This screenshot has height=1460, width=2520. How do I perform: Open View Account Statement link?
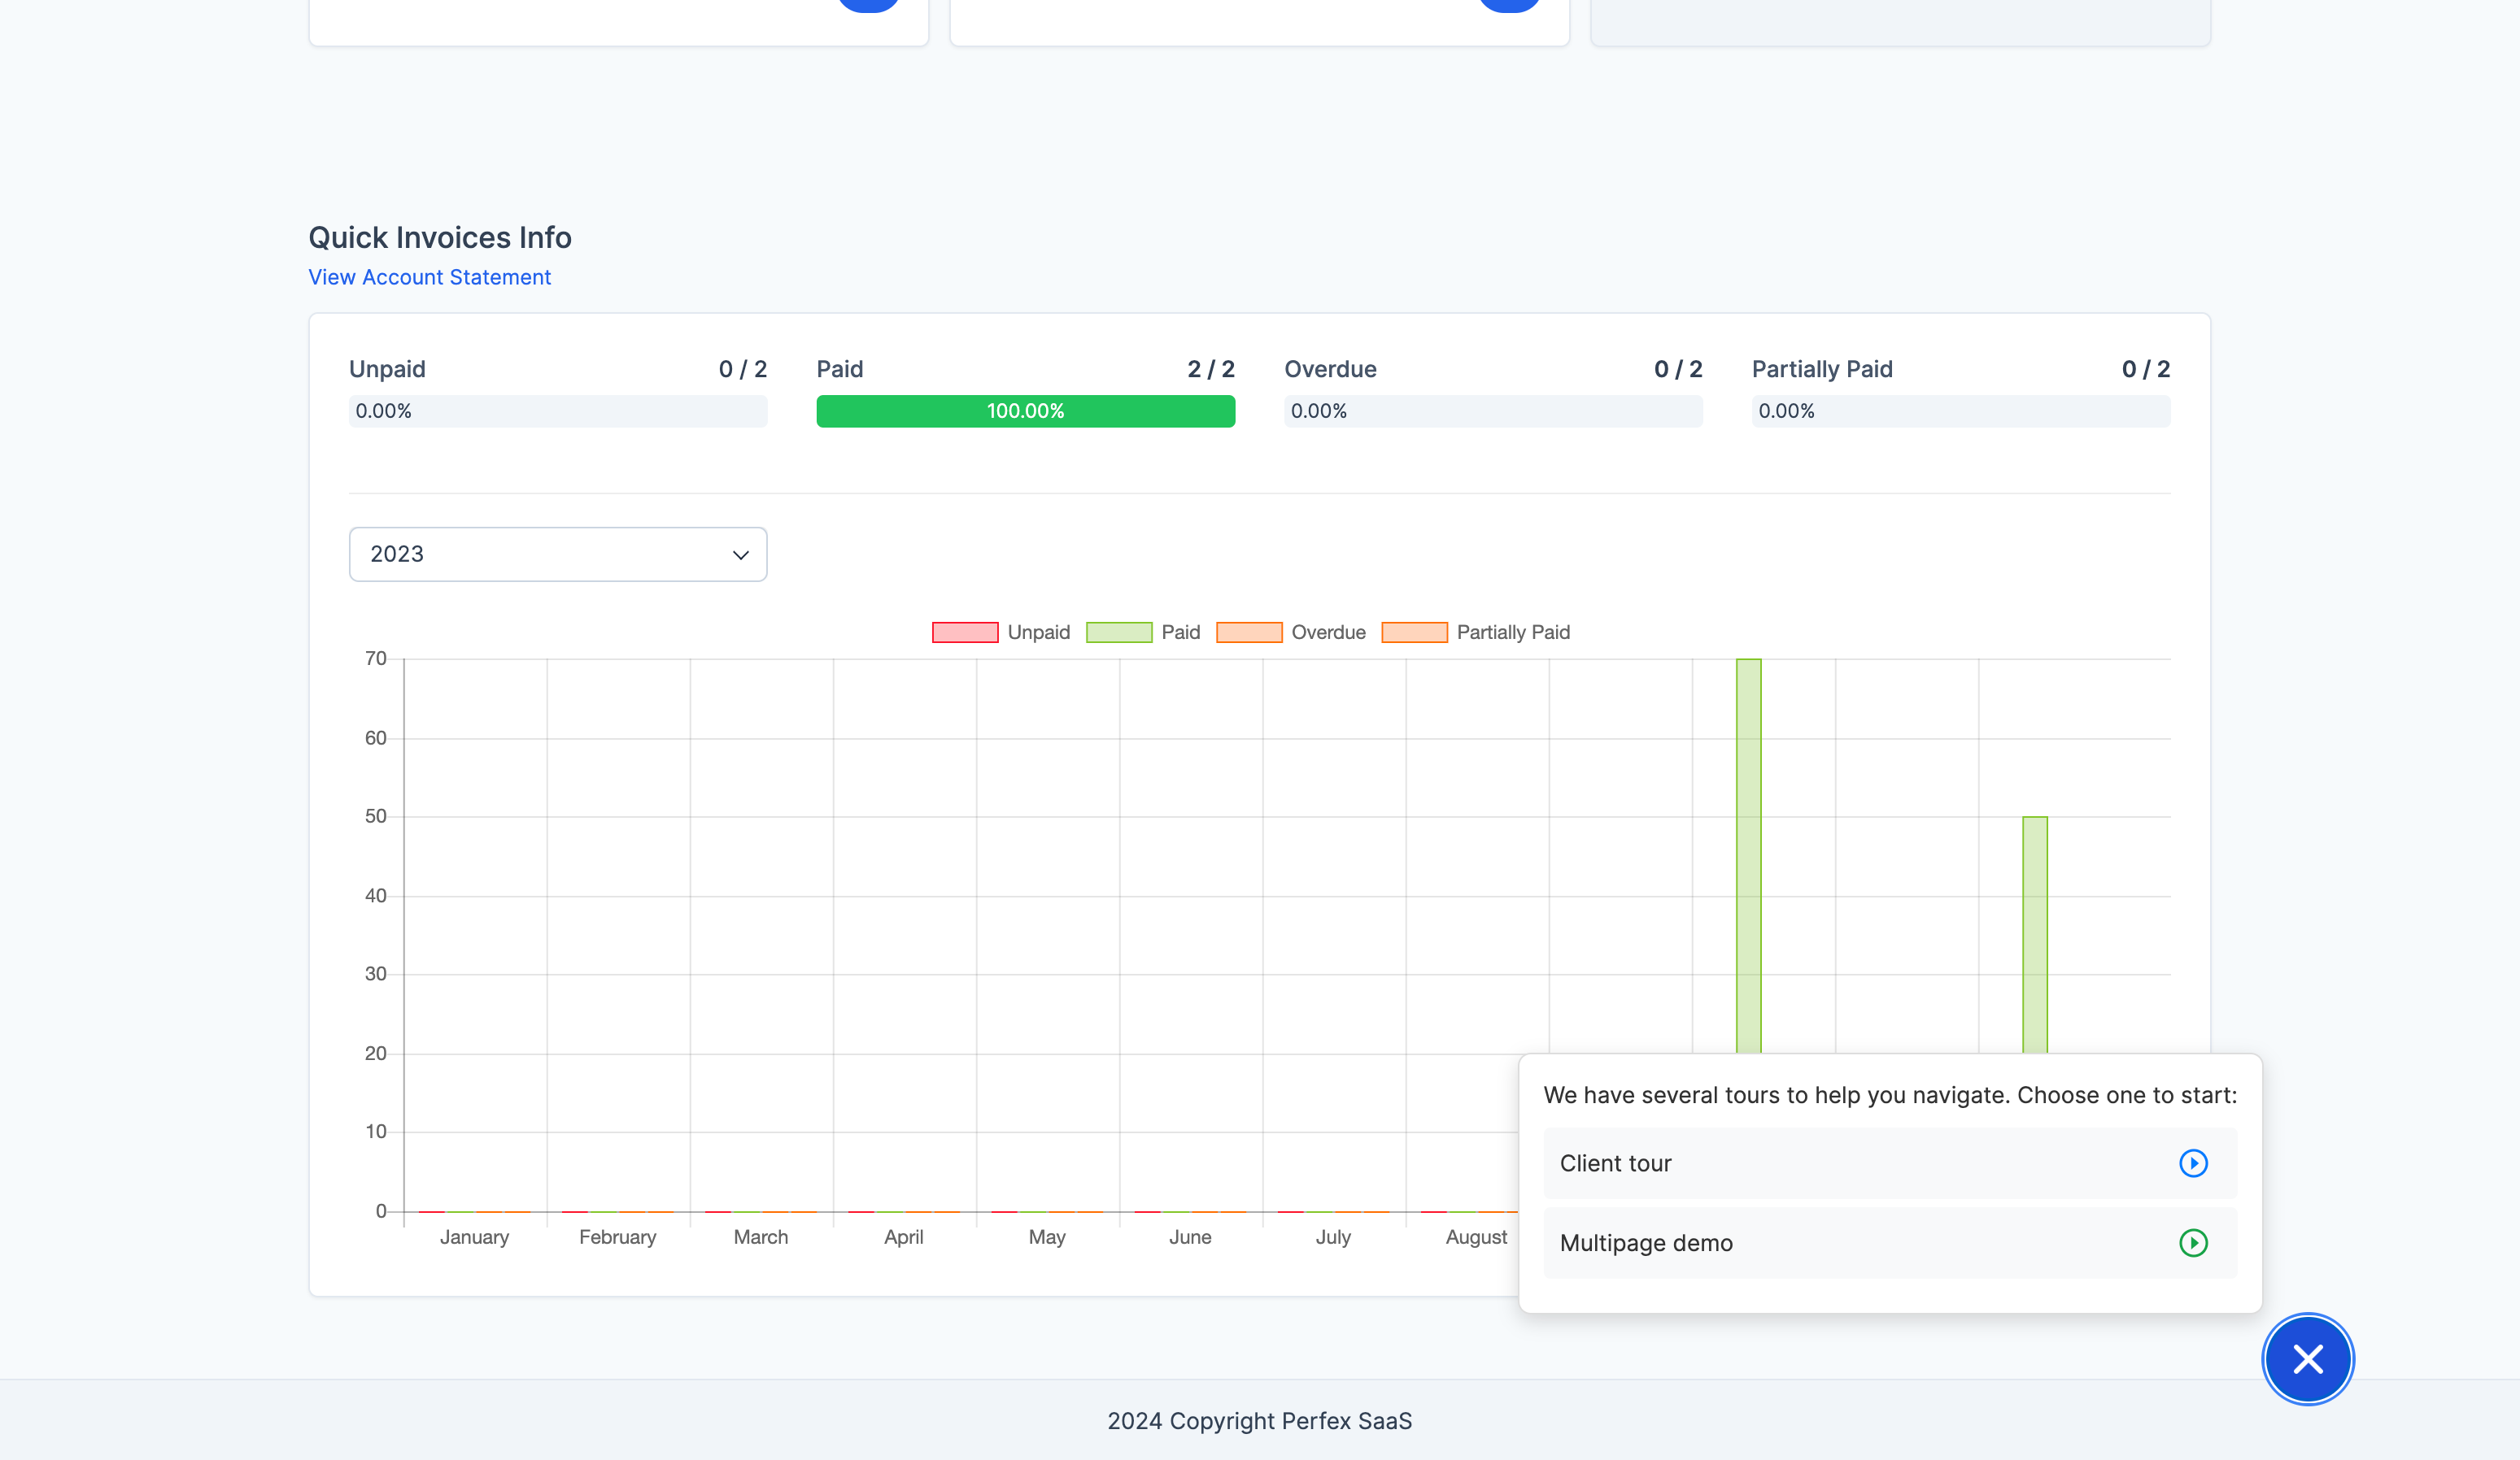pos(429,278)
